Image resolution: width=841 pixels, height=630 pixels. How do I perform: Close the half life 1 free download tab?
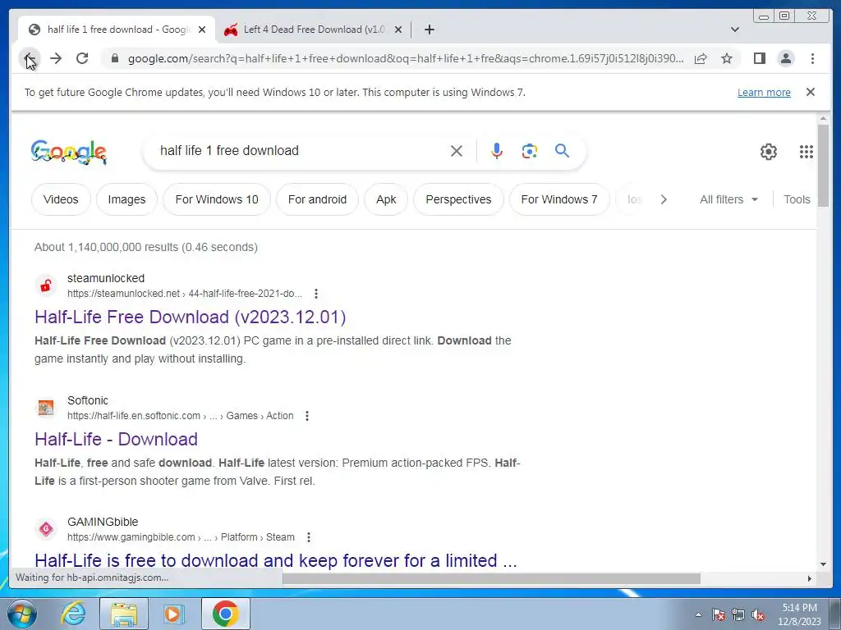point(202,30)
